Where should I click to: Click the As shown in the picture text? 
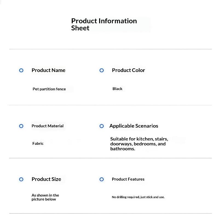[x=45, y=197]
